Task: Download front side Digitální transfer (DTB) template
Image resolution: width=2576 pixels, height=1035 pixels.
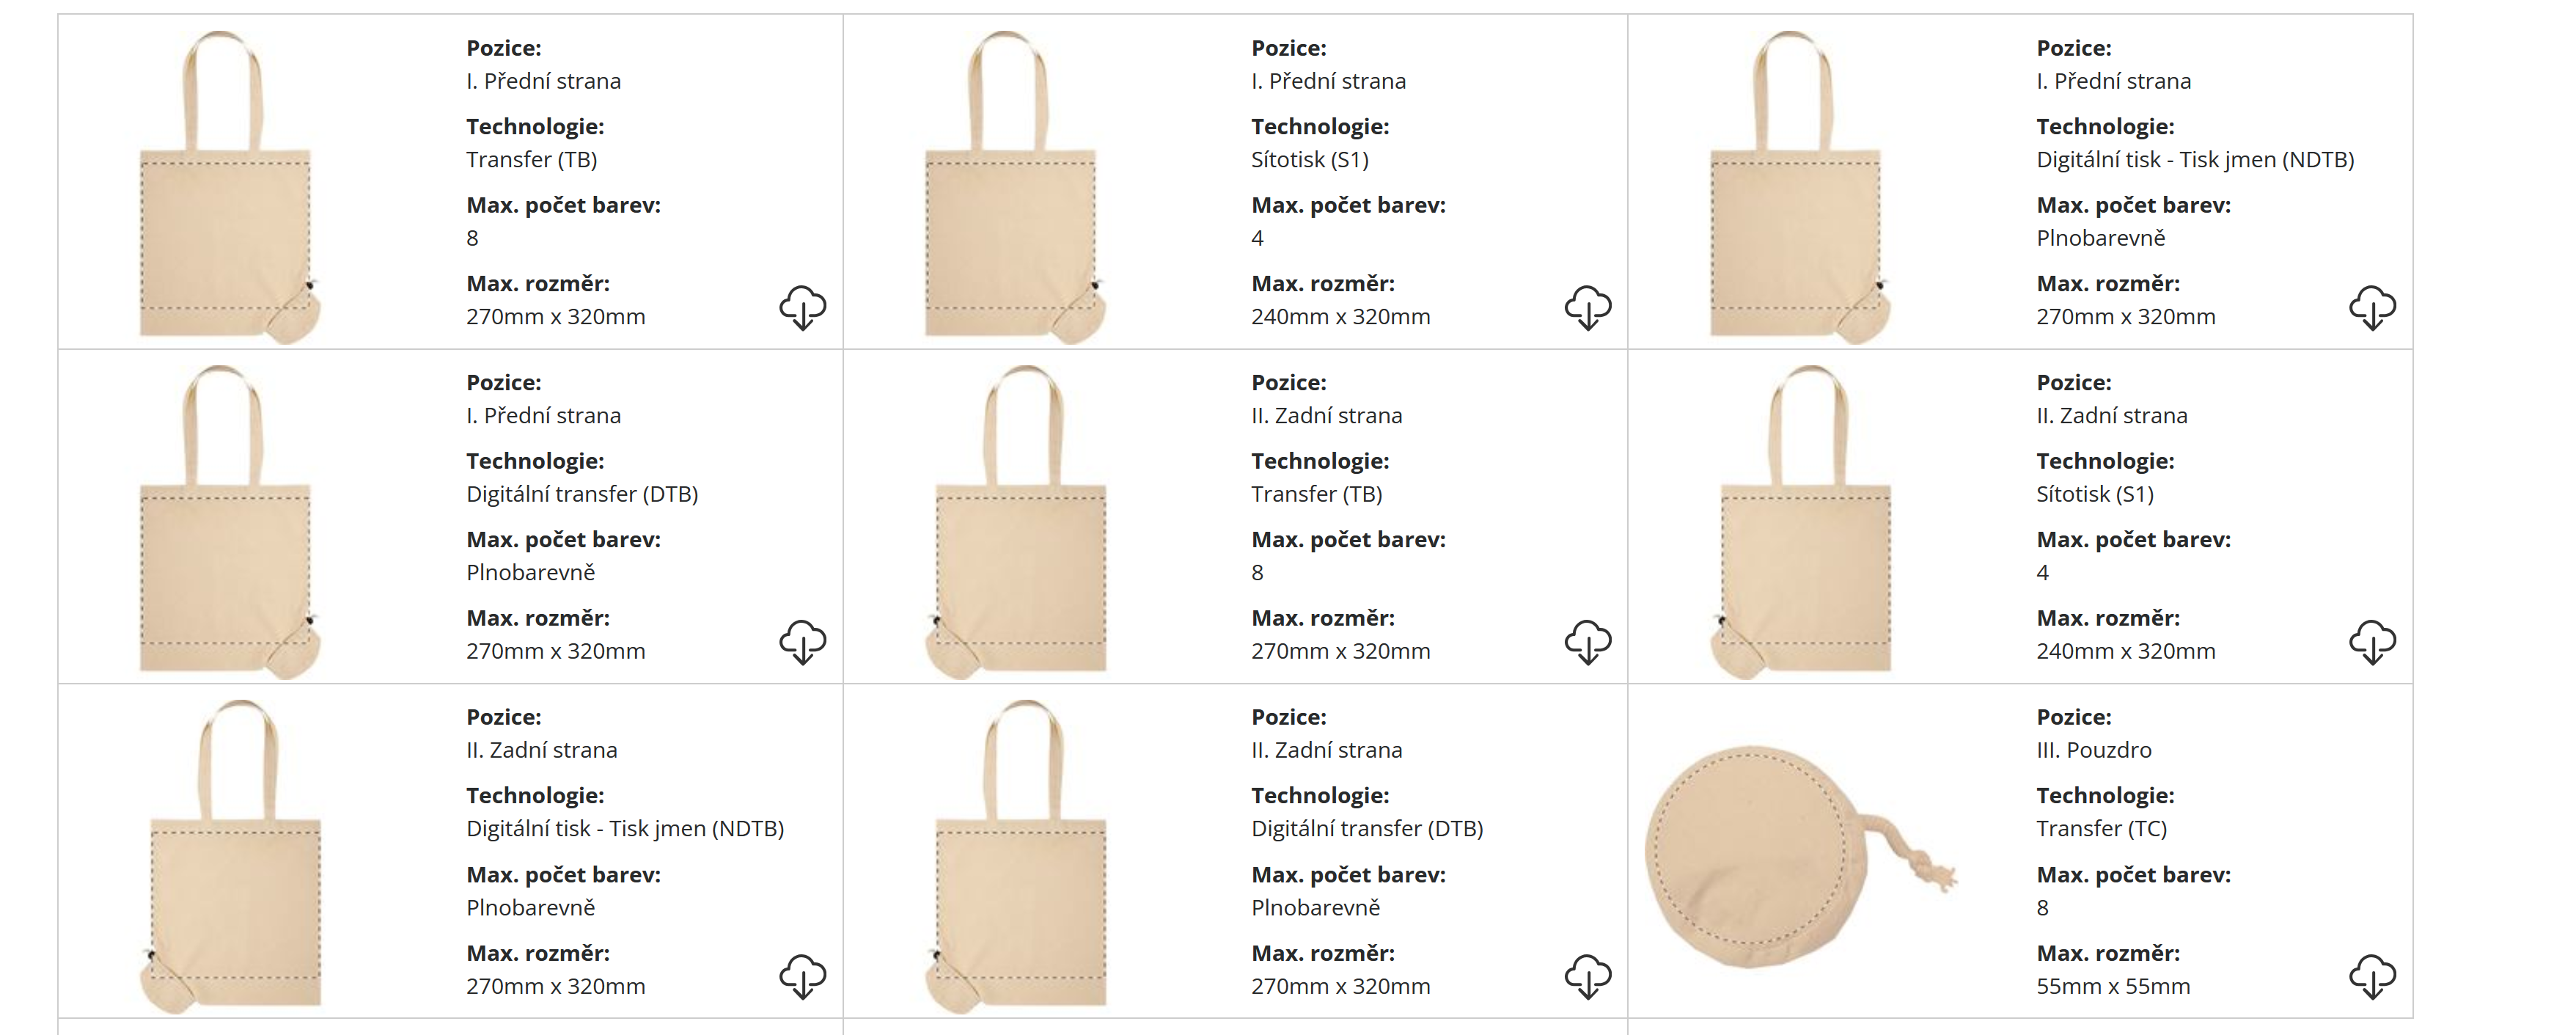Action: tap(802, 642)
